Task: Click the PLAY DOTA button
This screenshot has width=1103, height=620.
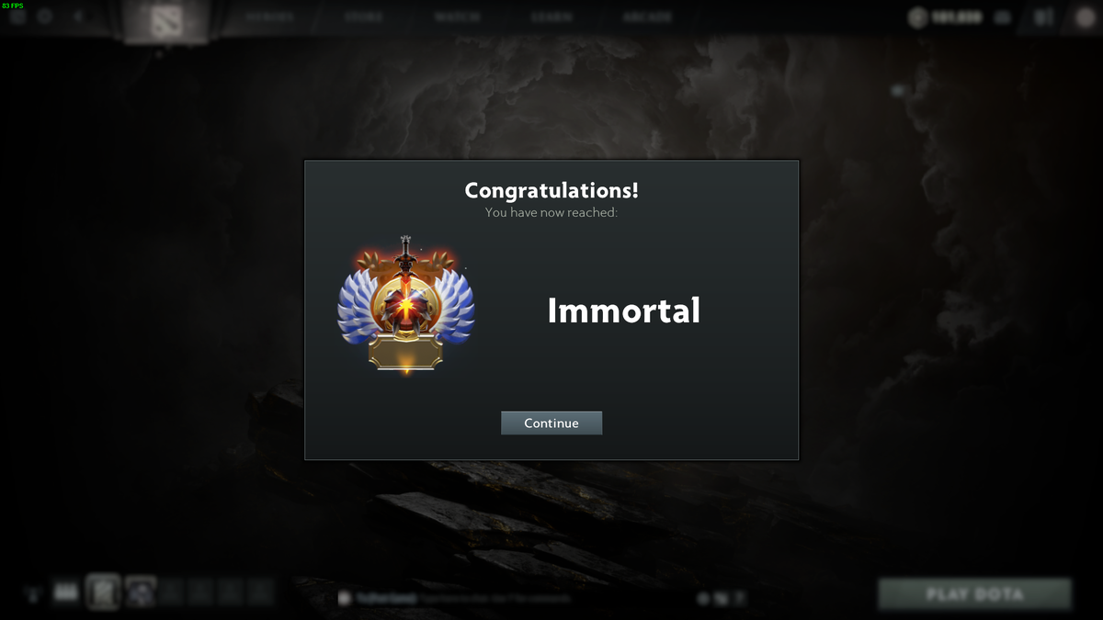Action: [x=975, y=594]
